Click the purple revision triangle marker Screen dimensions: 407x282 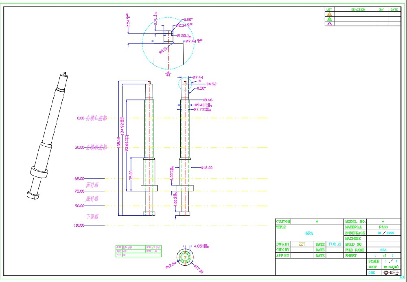[x=330, y=23]
